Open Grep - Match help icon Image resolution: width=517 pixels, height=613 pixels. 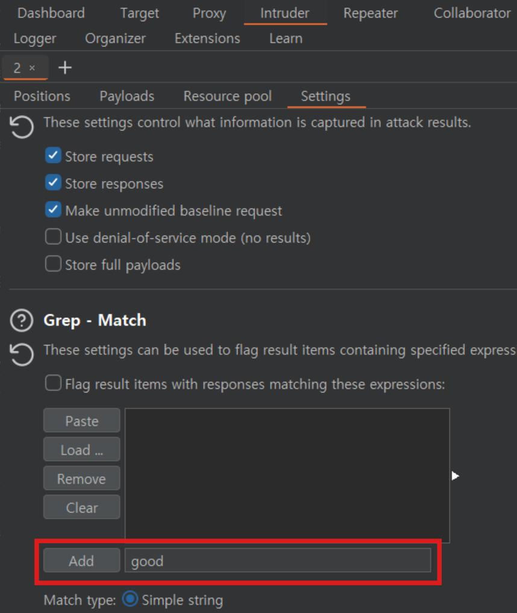coord(22,320)
